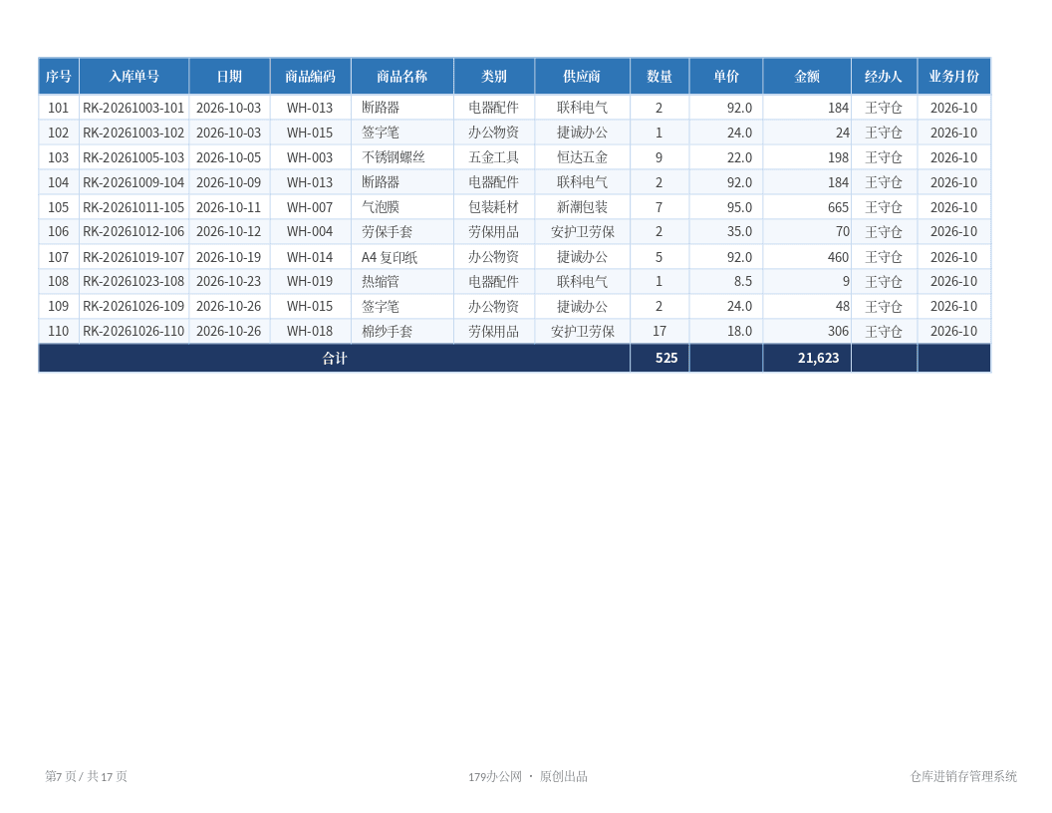Viewport: 1052px width, 813px height.
Task: Select product code WH-014
Action: (x=310, y=257)
